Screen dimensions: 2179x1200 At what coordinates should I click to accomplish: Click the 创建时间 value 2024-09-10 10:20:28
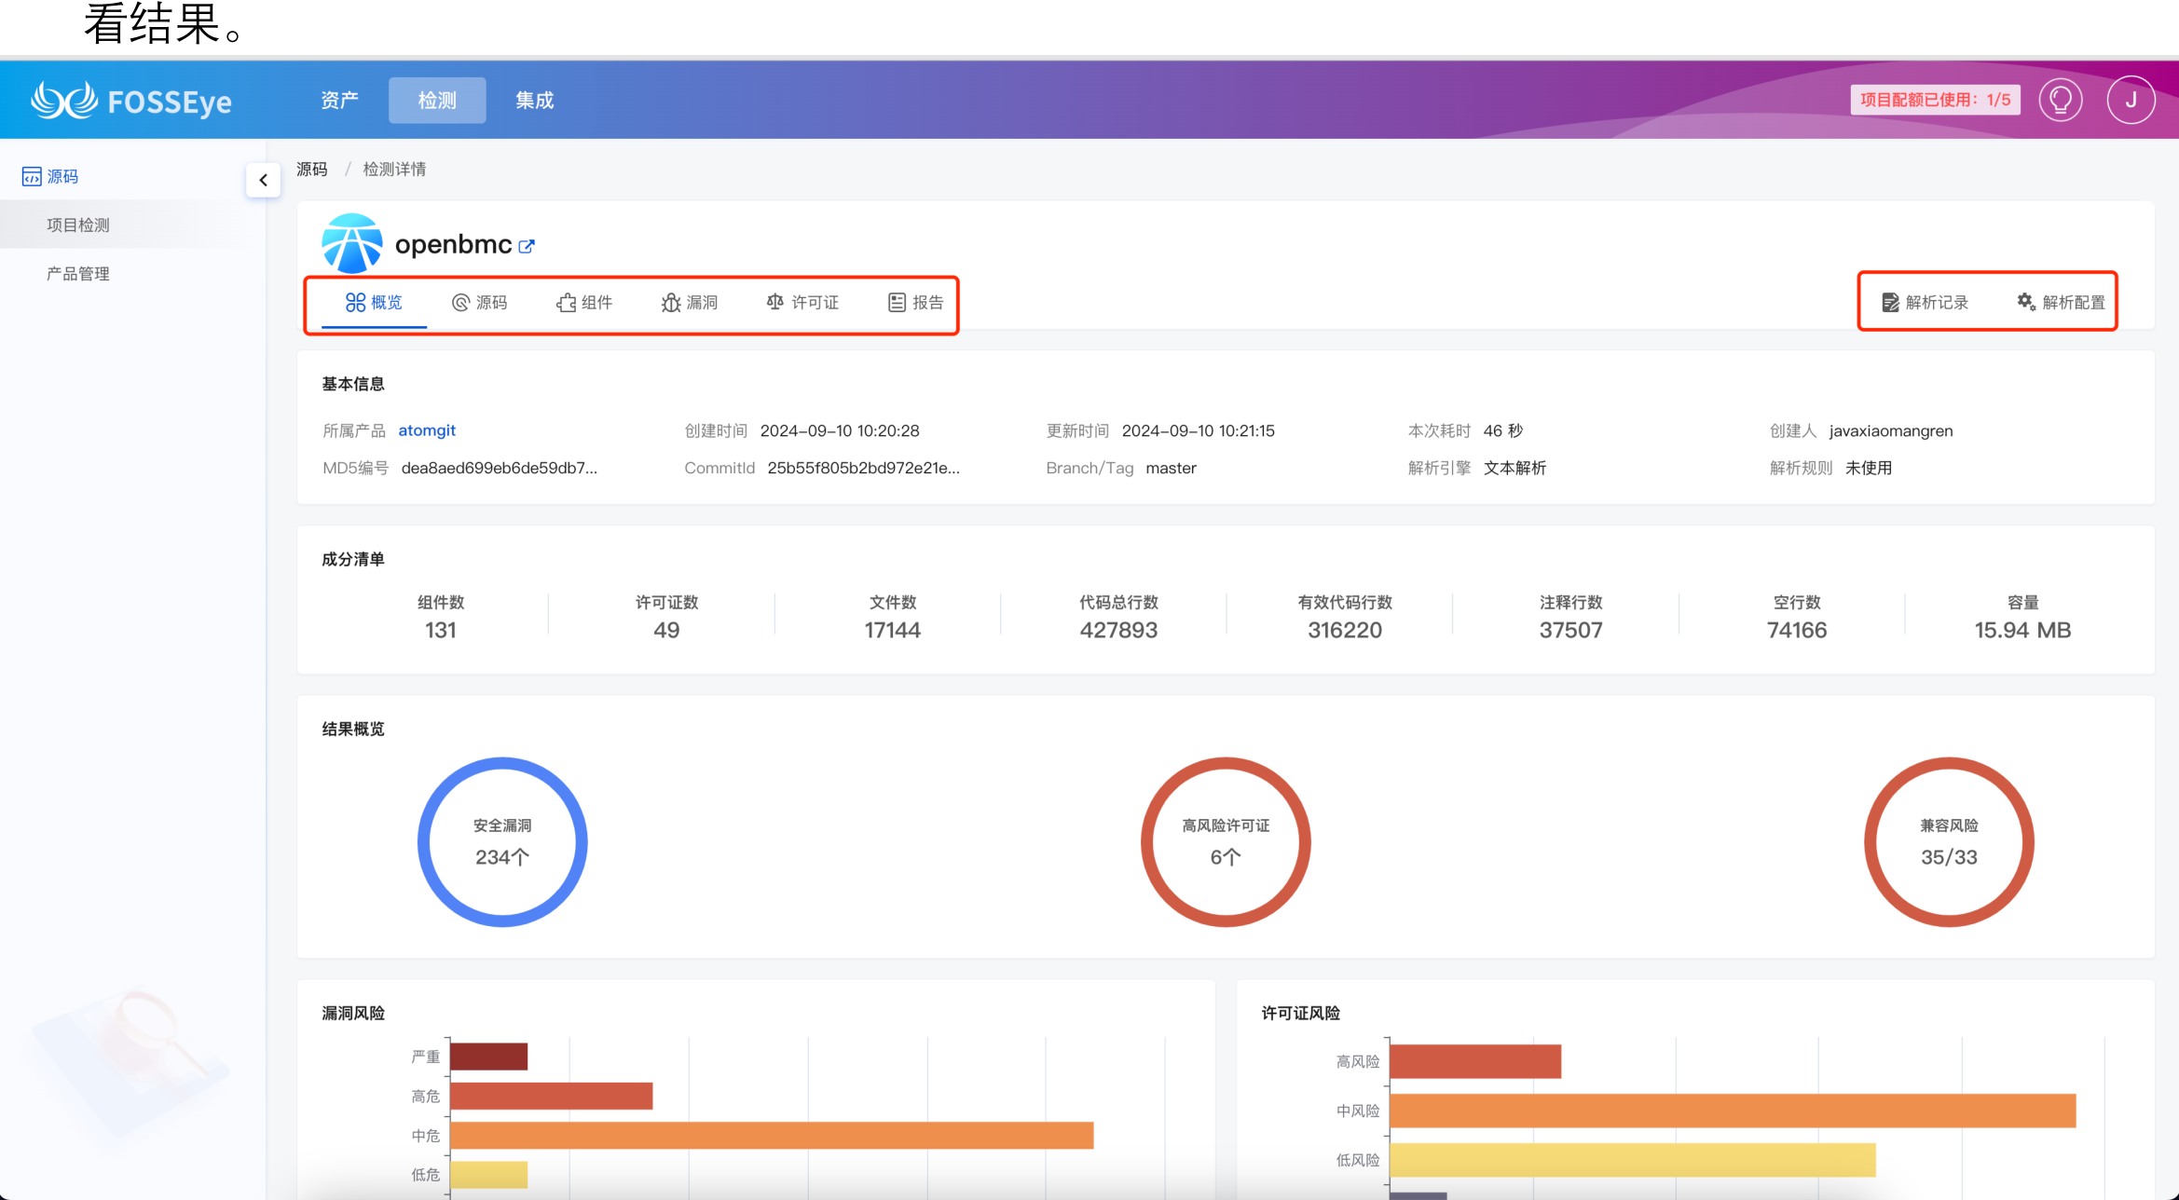(x=840, y=430)
